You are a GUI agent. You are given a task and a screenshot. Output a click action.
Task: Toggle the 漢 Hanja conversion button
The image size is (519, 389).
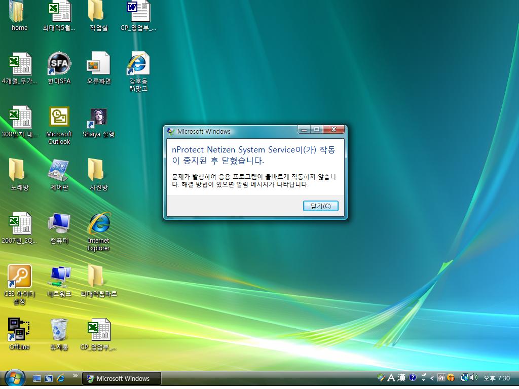(401, 377)
